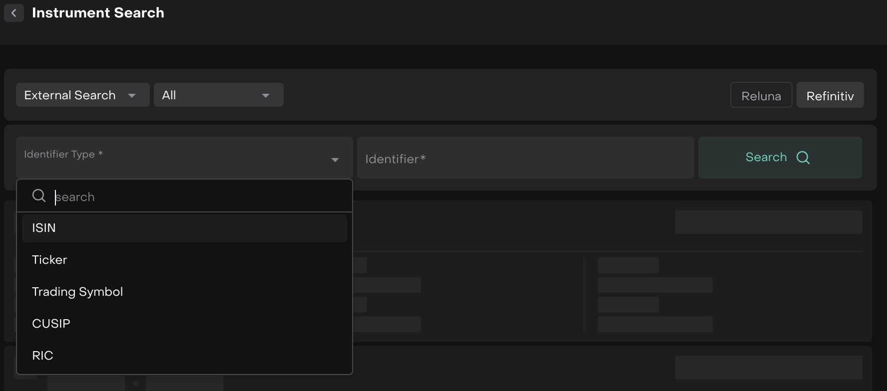The image size is (887, 391).
Task: Focus the Identifier text field
Action: click(525, 159)
